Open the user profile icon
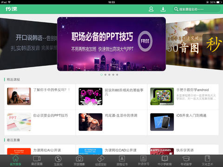Image resolution: width=223 pixels, height=167 pixels. click(151, 9)
